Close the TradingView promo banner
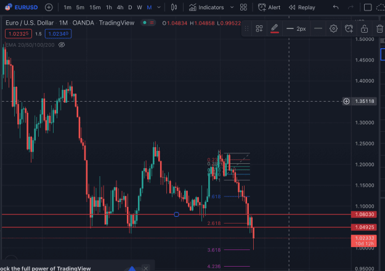This screenshot has height=271, width=385. (145, 268)
